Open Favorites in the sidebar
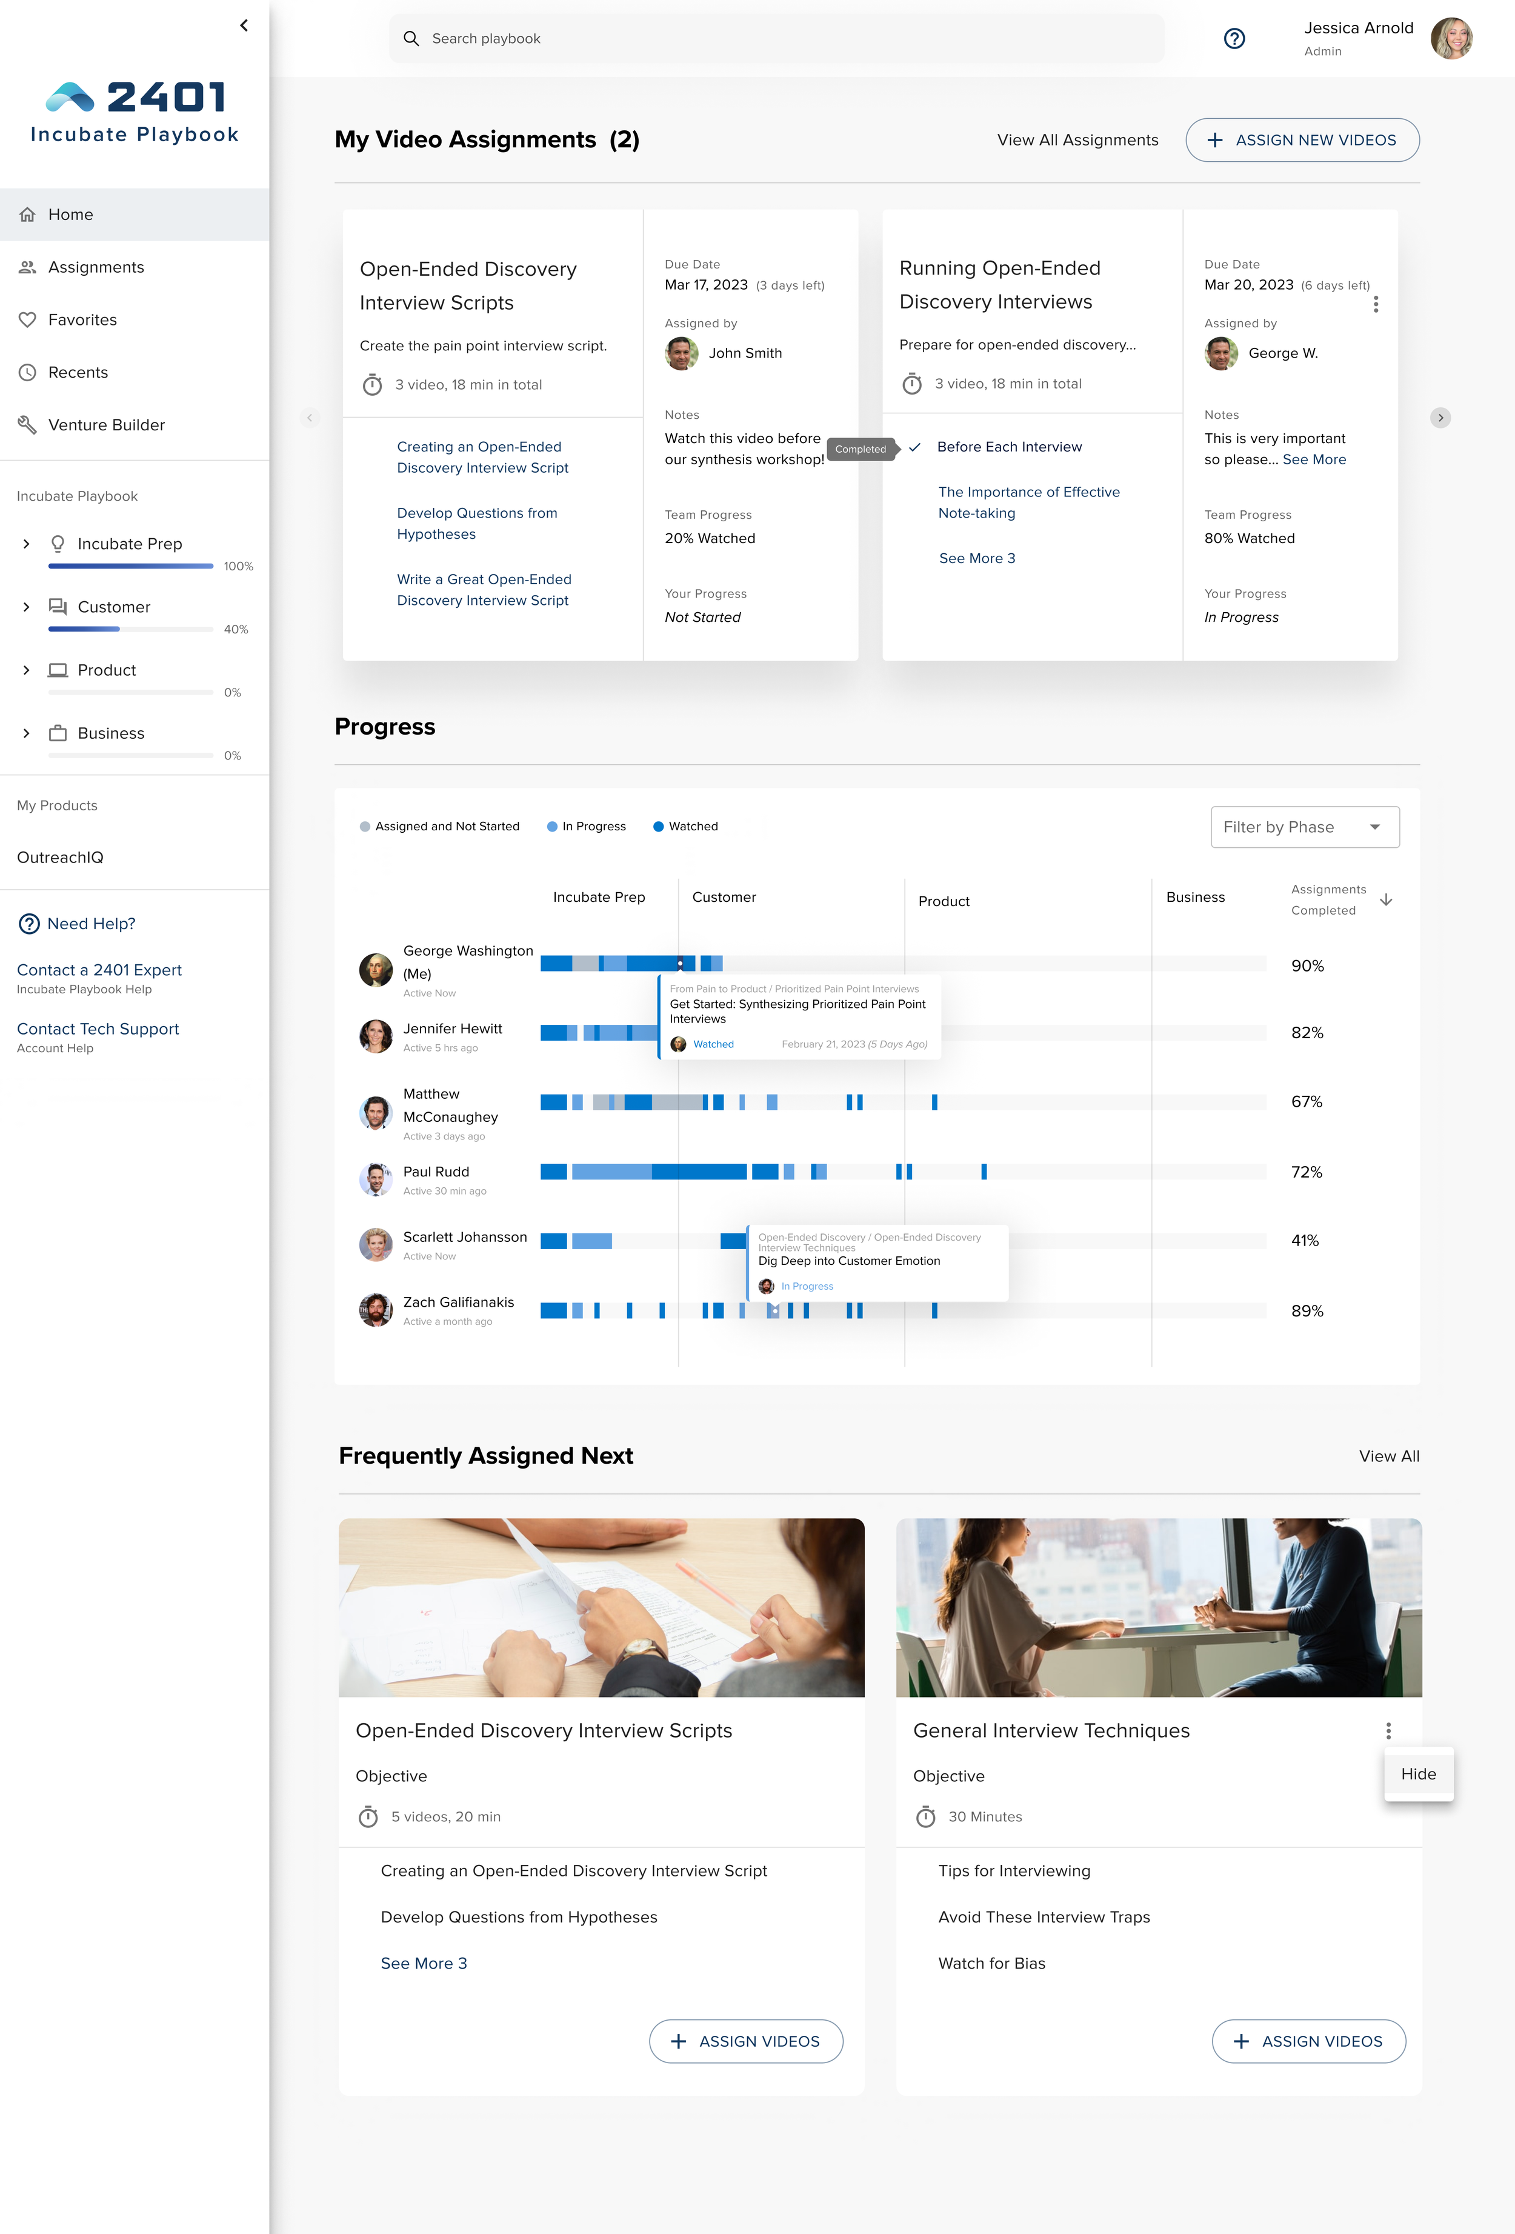This screenshot has width=1515, height=2234. pyautogui.click(x=82, y=319)
